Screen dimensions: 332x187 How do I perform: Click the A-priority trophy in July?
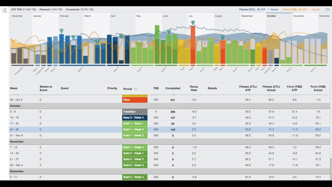tap(193, 23)
